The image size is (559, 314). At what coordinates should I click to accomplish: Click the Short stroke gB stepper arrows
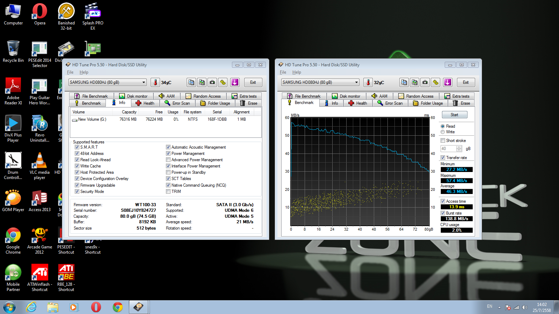(x=459, y=149)
